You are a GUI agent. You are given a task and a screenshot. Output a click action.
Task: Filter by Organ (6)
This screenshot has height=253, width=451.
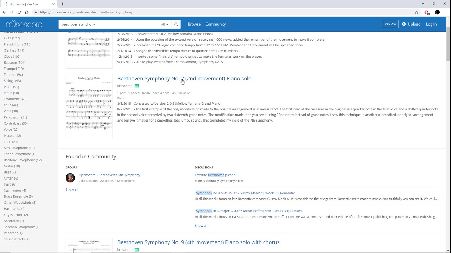11,178
